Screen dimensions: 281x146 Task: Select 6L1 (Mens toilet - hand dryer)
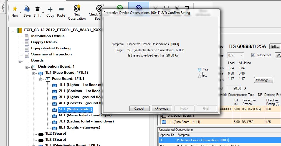pos(85,115)
